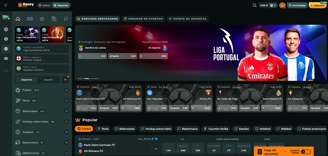Open Premier League in the sidebar
This screenshot has height=156, width=328.
[42, 59]
